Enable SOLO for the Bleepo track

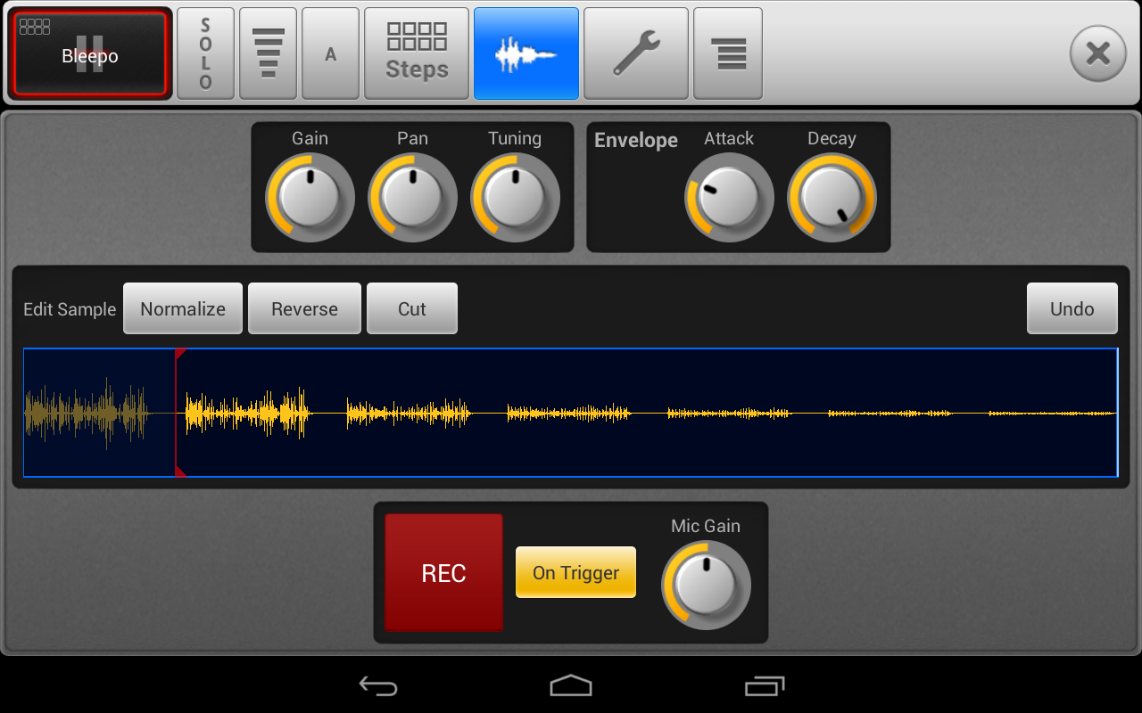(x=205, y=53)
